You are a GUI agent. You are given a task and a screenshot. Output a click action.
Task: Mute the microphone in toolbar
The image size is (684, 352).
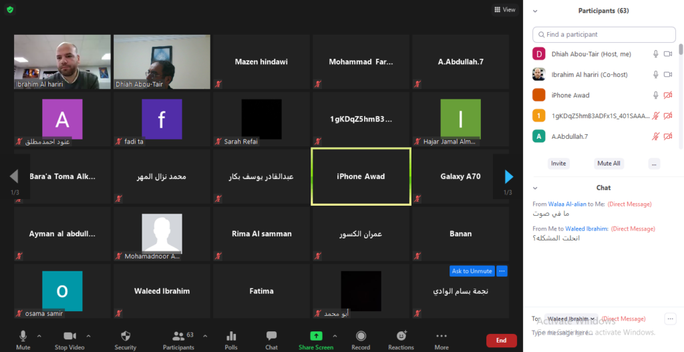pyautogui.click(x=23, y=340)
